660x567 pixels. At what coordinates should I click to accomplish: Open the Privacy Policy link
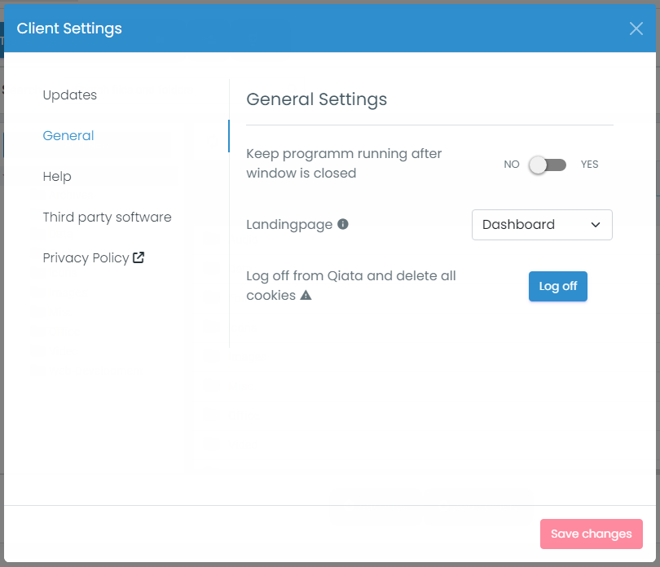tap(86, 257)
